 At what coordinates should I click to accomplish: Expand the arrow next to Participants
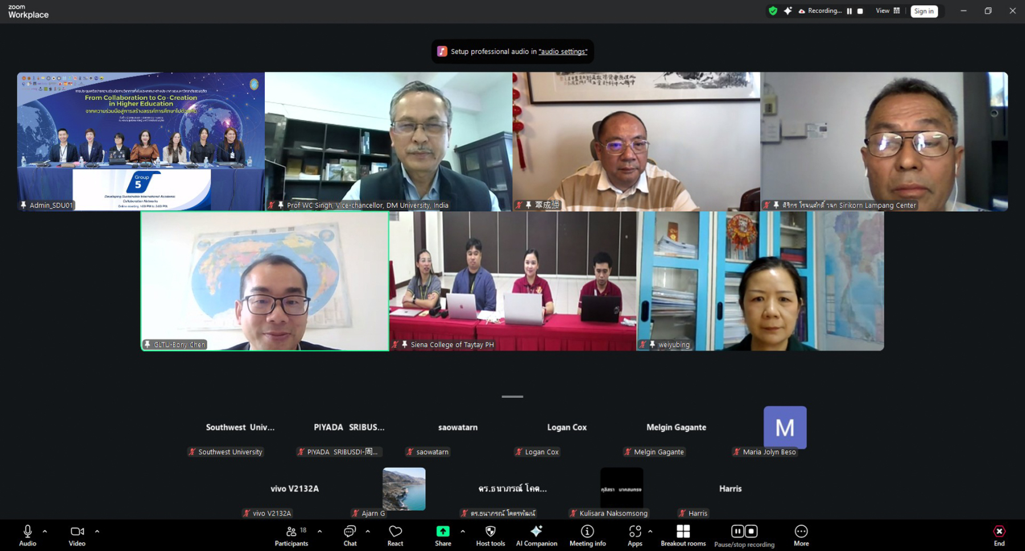(x=319, y=531)
